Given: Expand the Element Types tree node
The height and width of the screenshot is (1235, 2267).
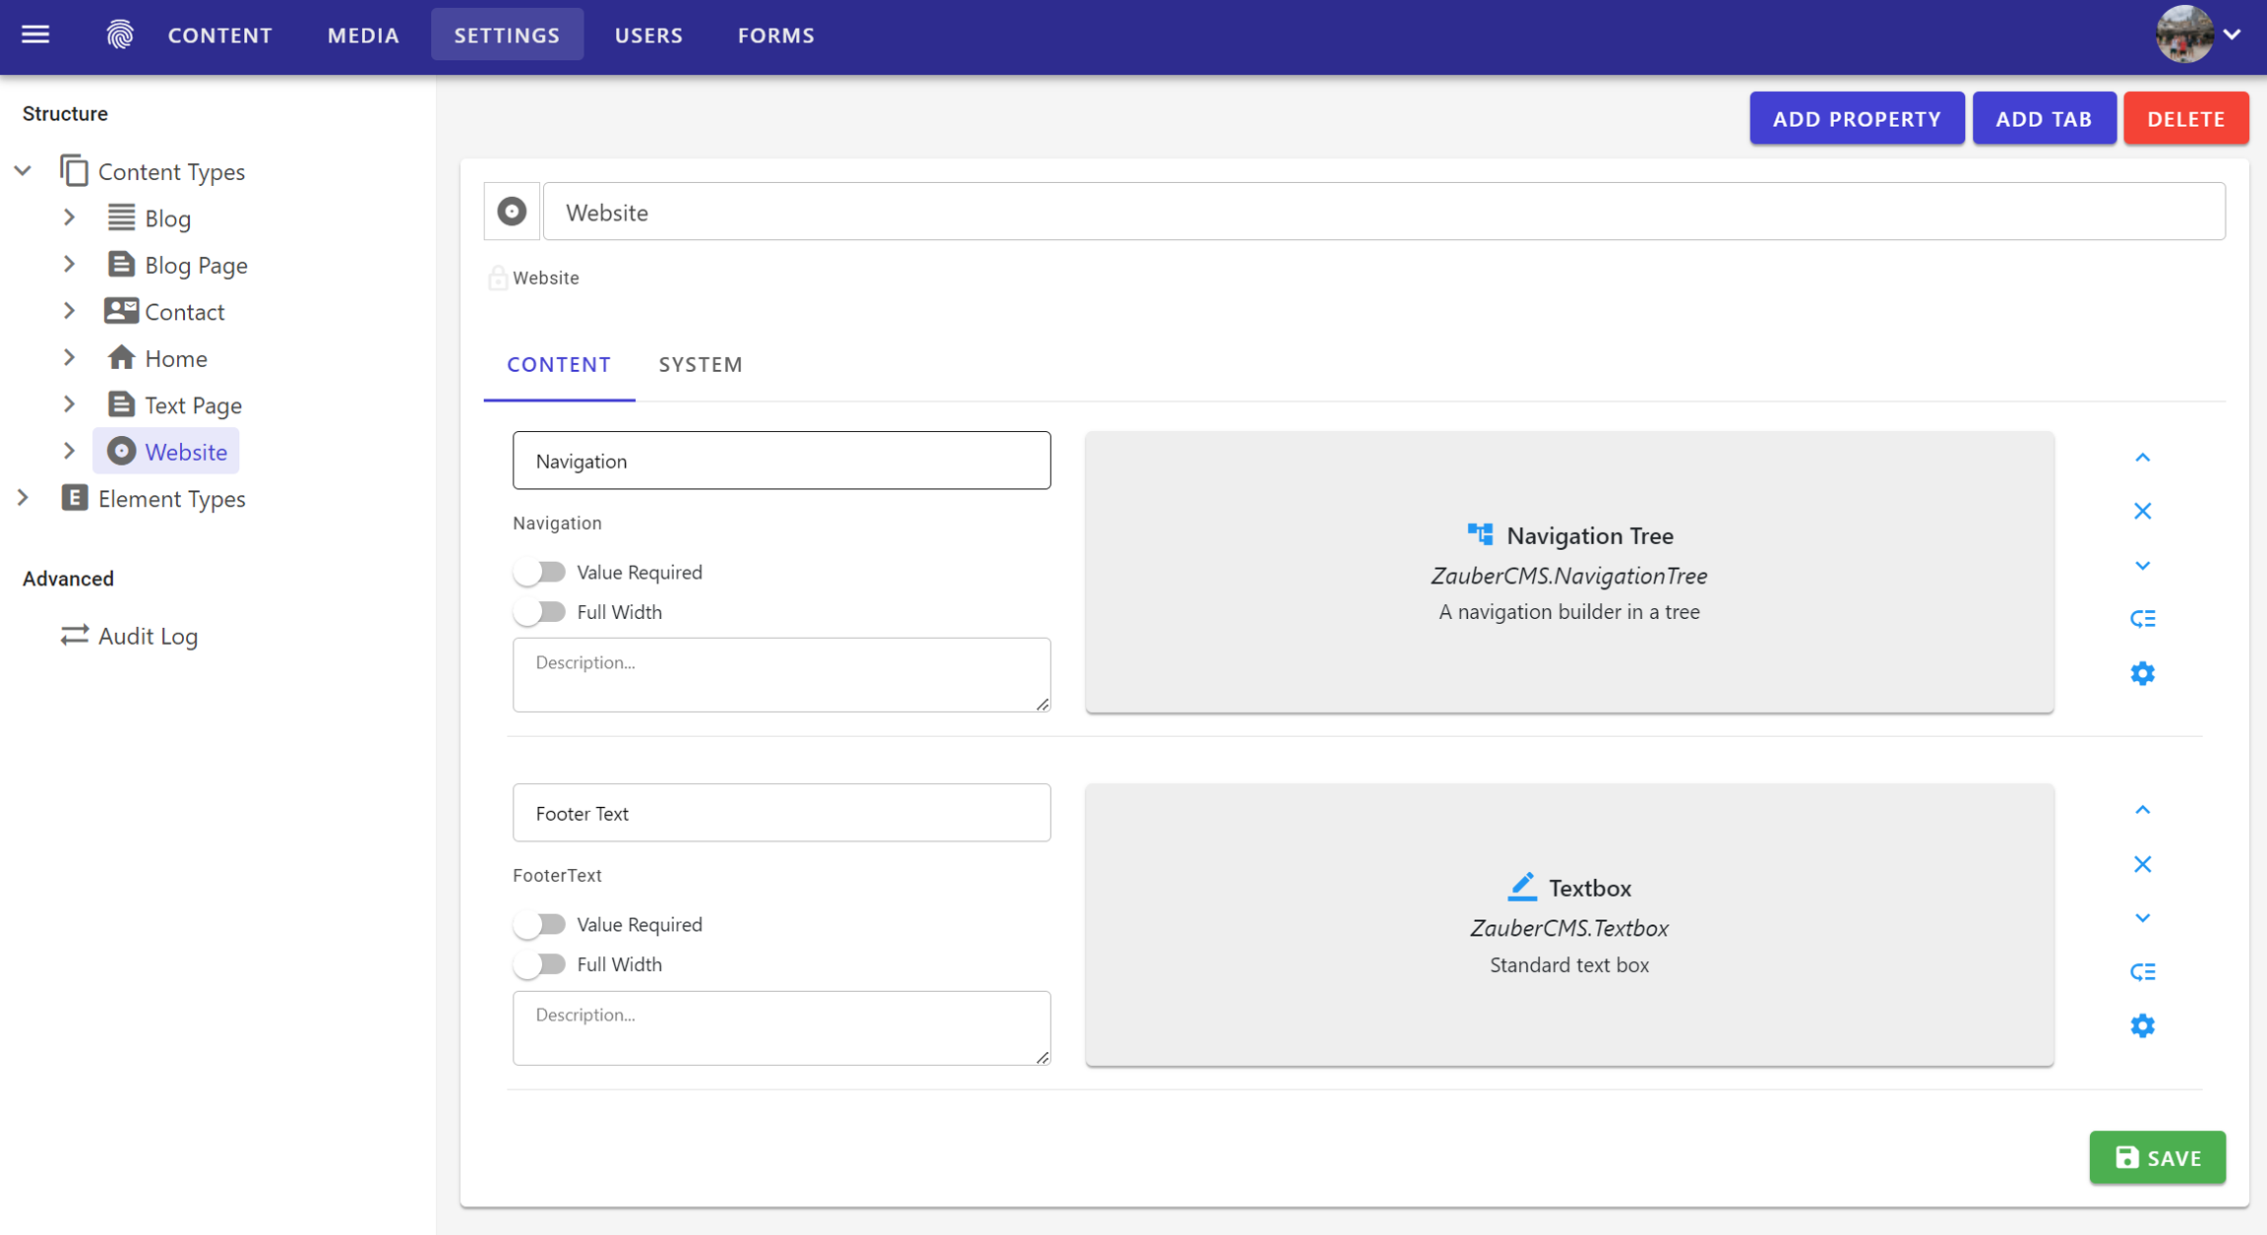Looking at the screenshot, I should [x=23, y=498].
